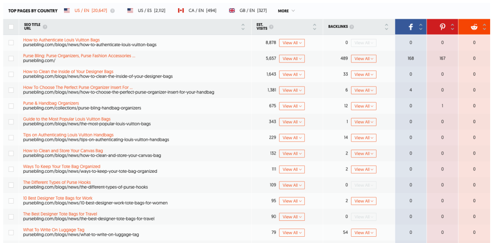
Task: Click the help icon next to Backlinks
Action: click(351, 27)
